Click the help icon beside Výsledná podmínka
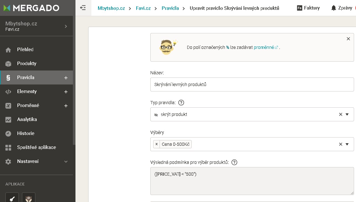356x202 pixels. click(234, 162)
